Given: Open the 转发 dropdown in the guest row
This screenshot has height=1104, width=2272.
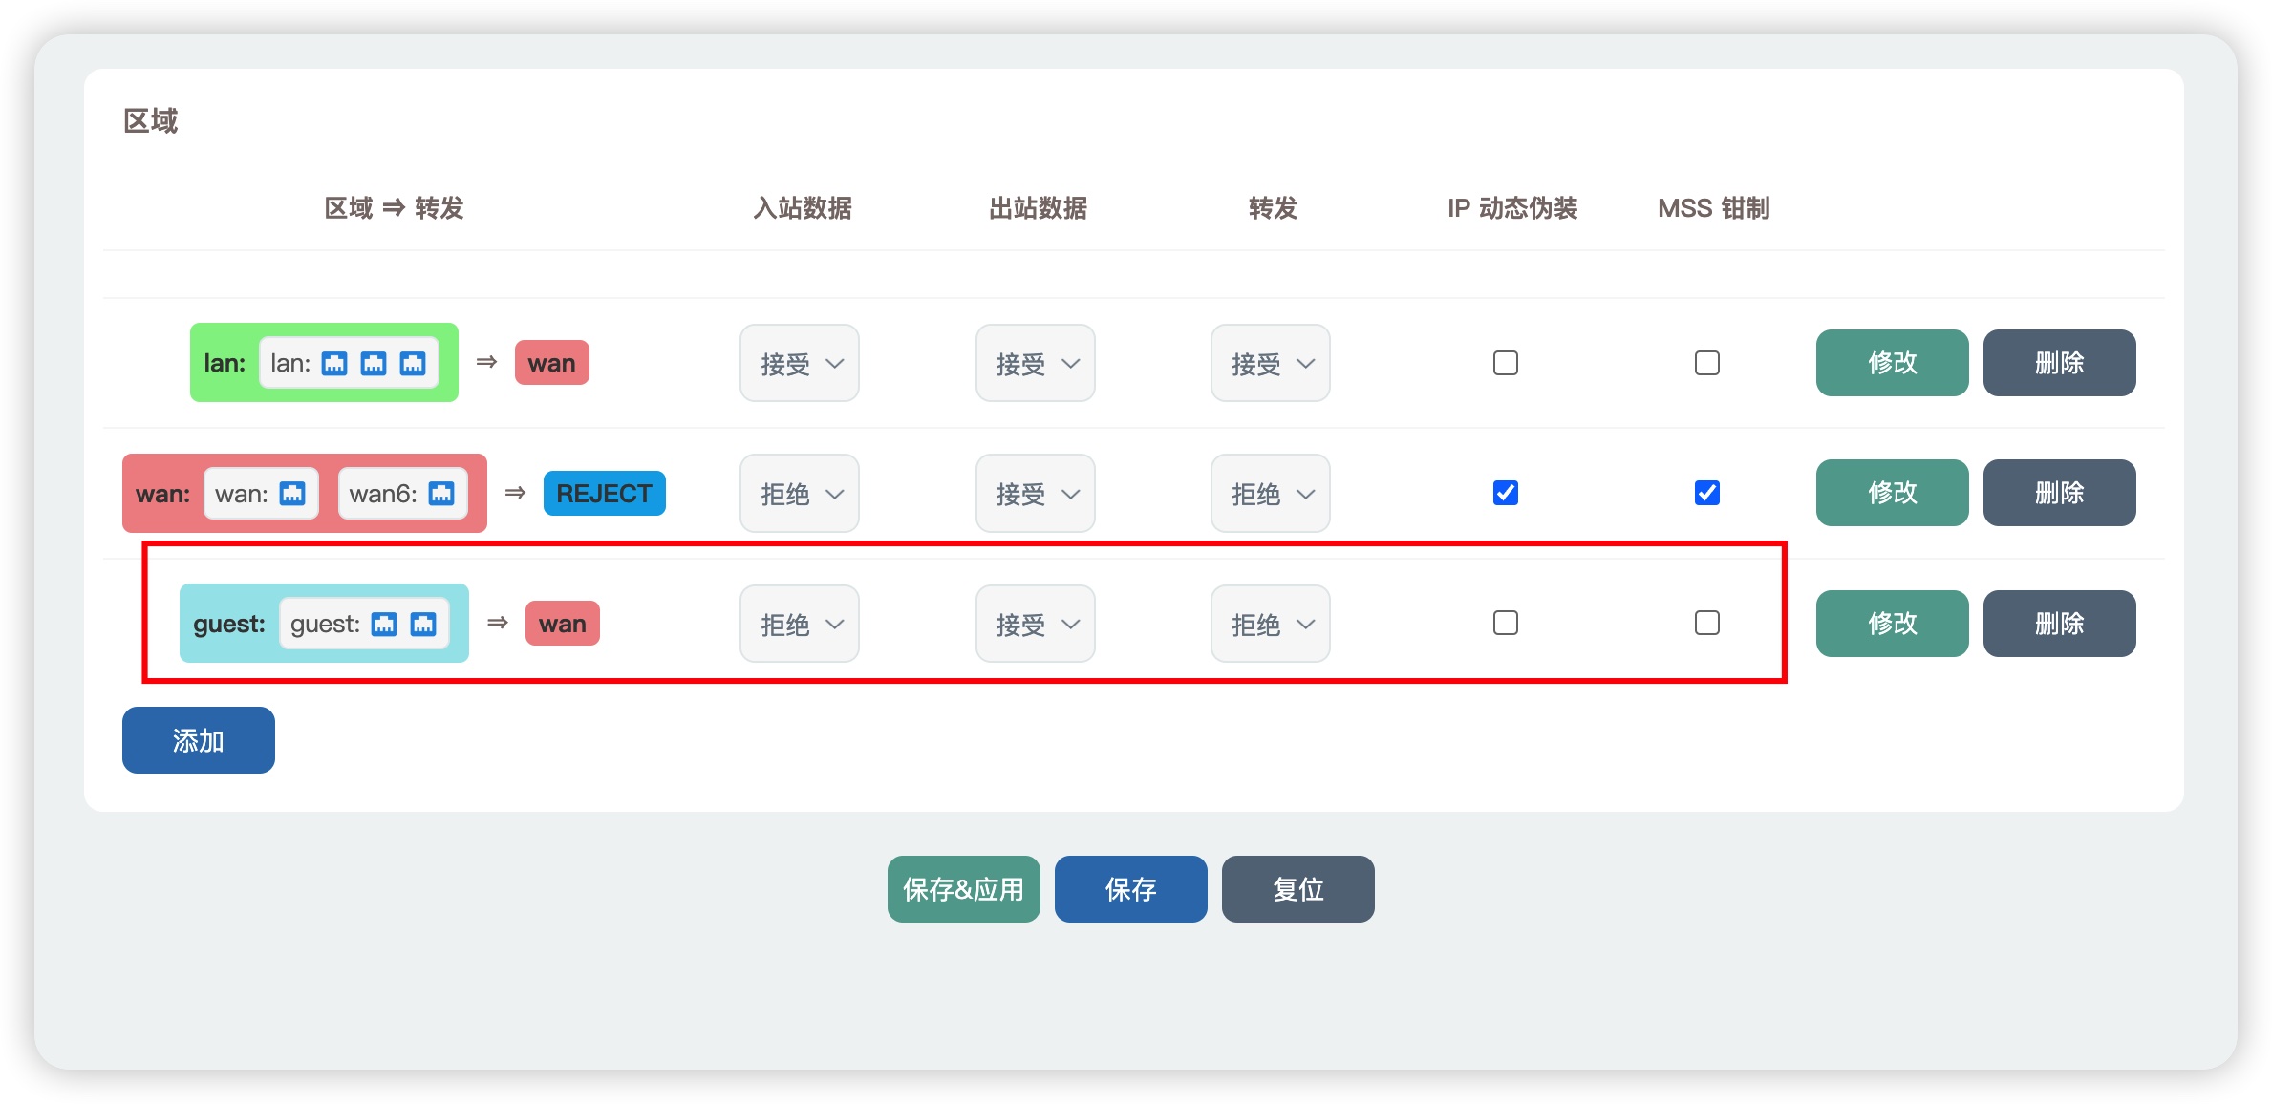Looking at the screenshot, I should 1270,623.
